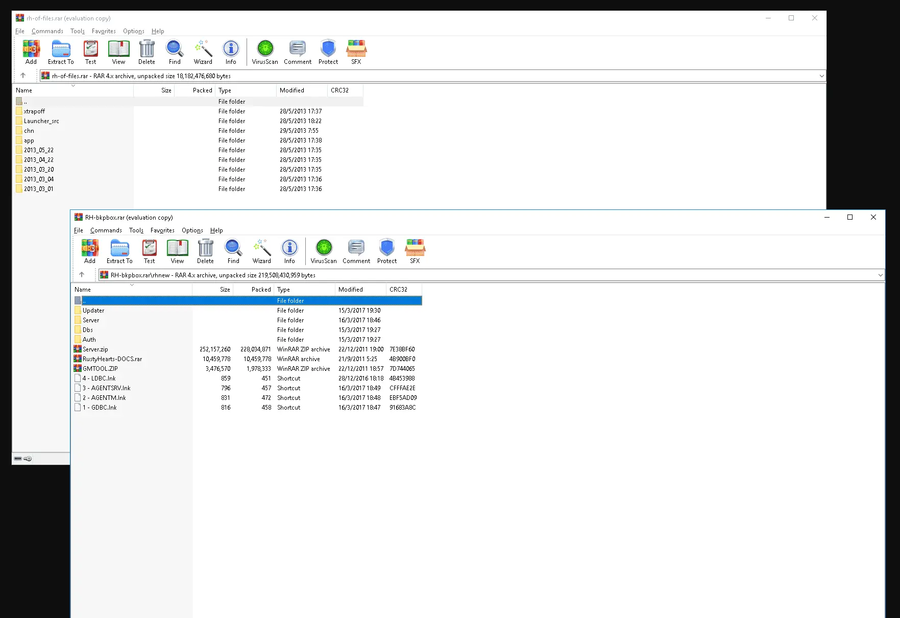Go up one level in RH-bkpbox.rar window

[x=82, y=275]
